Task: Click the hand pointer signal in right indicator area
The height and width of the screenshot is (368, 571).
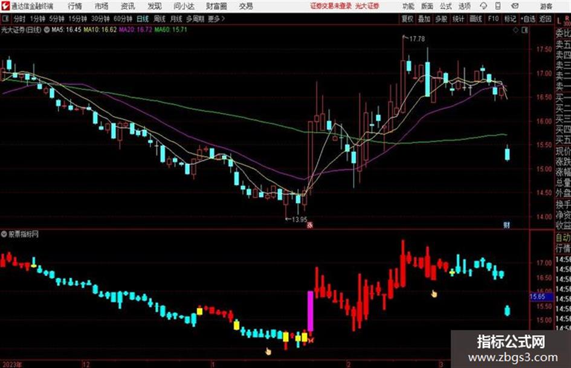Action: 434,294
